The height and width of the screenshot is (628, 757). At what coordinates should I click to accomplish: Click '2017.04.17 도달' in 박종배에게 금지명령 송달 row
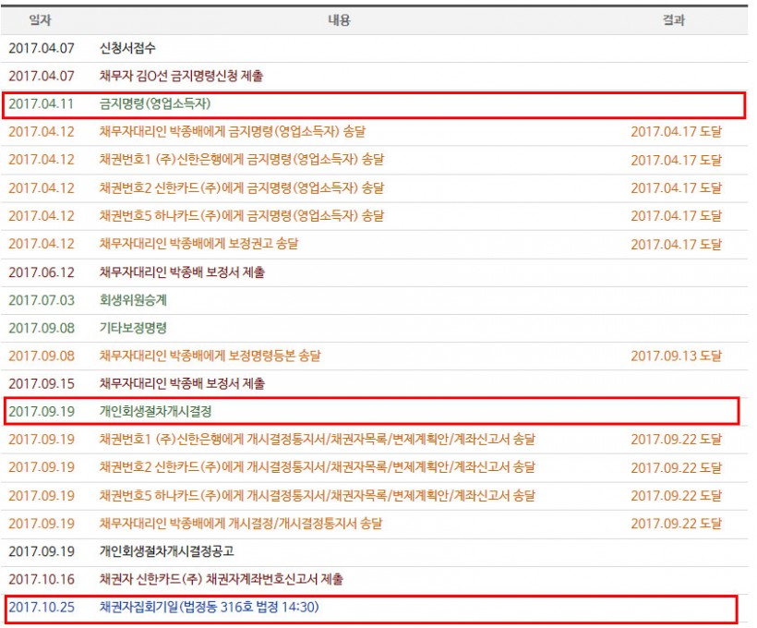pos(676,131)
